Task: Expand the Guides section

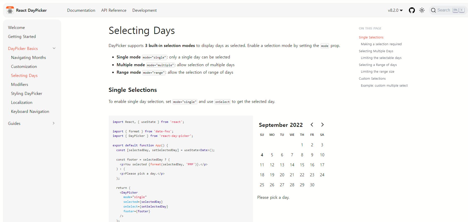Action: (x=53, y=123)
